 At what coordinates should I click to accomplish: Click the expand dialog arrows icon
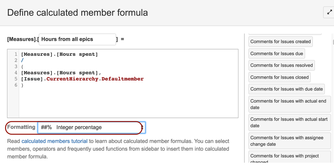tap(329, 12)
